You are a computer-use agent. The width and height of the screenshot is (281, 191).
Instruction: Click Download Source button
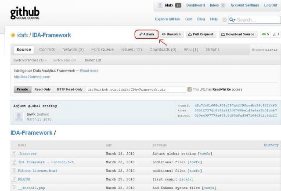pyautogui.click(x=238, y=34)
